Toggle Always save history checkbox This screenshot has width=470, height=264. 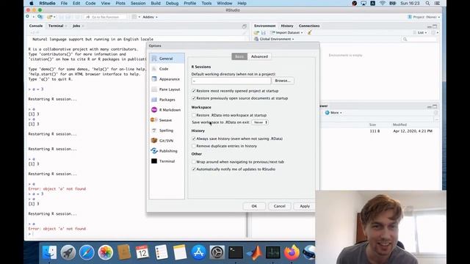pos(194,139)
